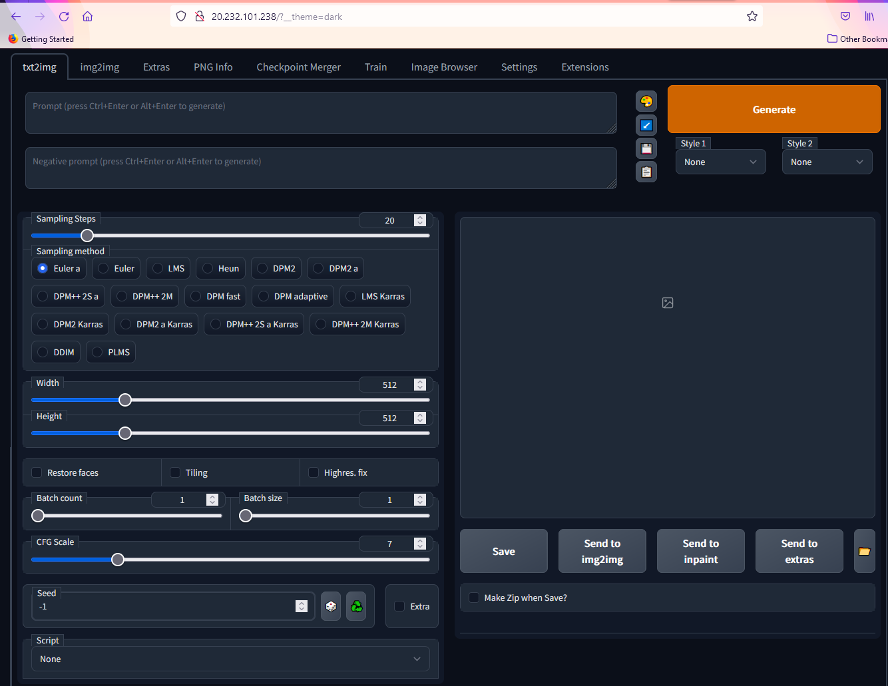Bookmark page with the star icon
This screenshot has width=888, height=686.
(752, 16)
